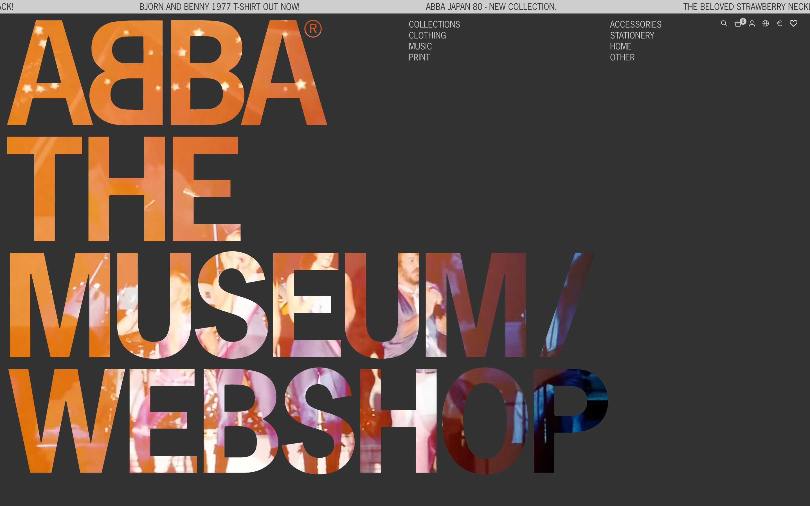Screen dimensions: 810x506
Task: Browse the Stationery category
Action: [x=632, y=35]
